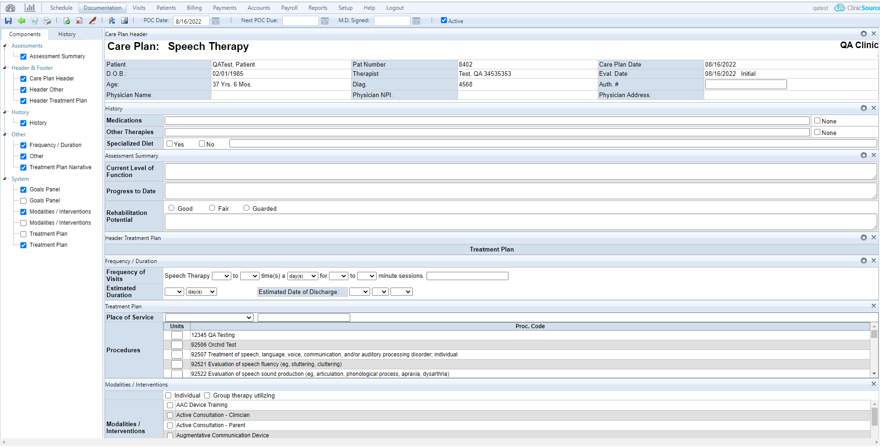Click the green back arrow icon

coord(21,21)
